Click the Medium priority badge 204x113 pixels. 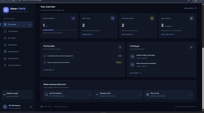119,62
